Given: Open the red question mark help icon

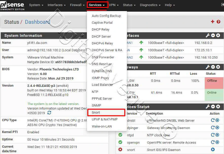Looking at the screenshot, I should pos(218,22).
